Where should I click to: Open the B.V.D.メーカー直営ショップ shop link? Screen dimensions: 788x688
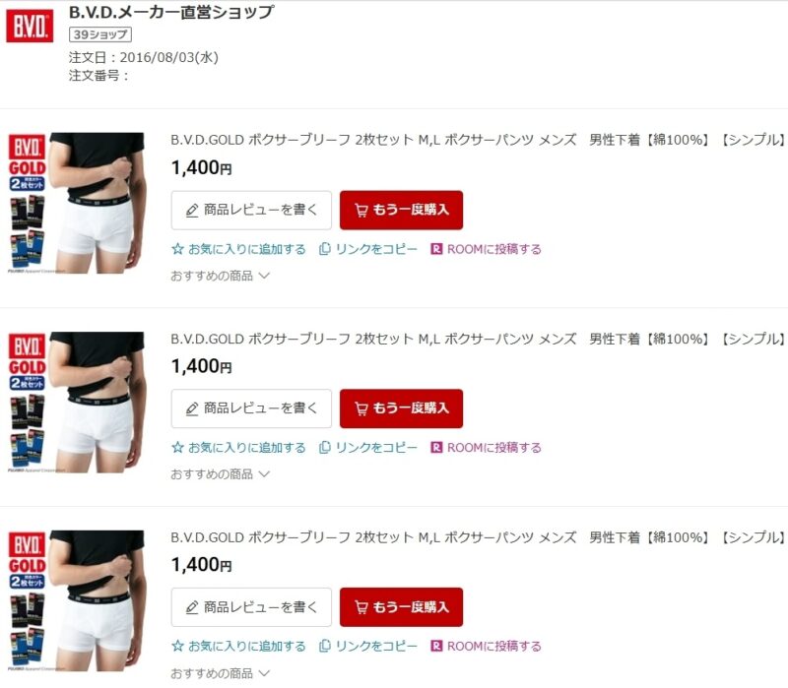171,12
